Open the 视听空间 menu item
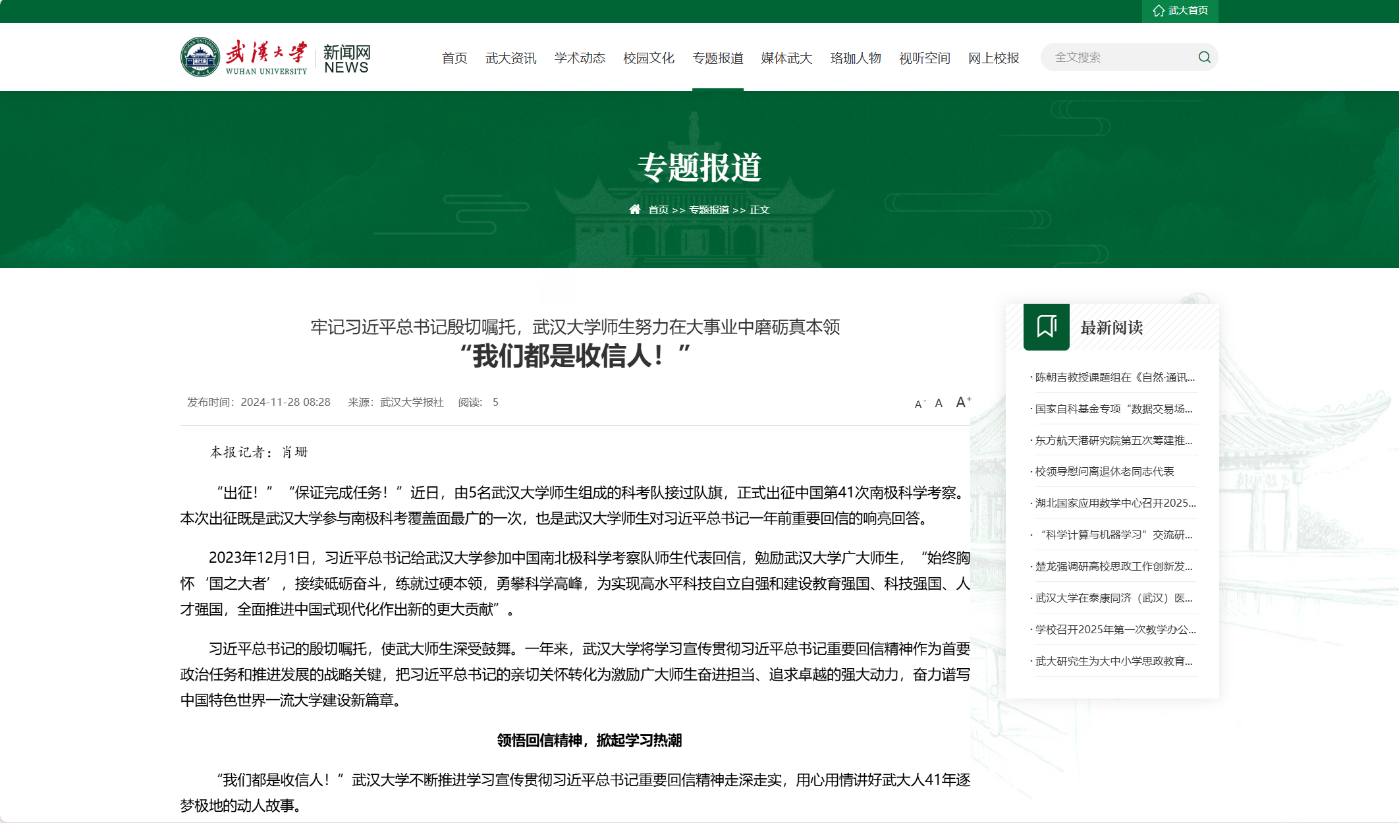 coord(925,58)
